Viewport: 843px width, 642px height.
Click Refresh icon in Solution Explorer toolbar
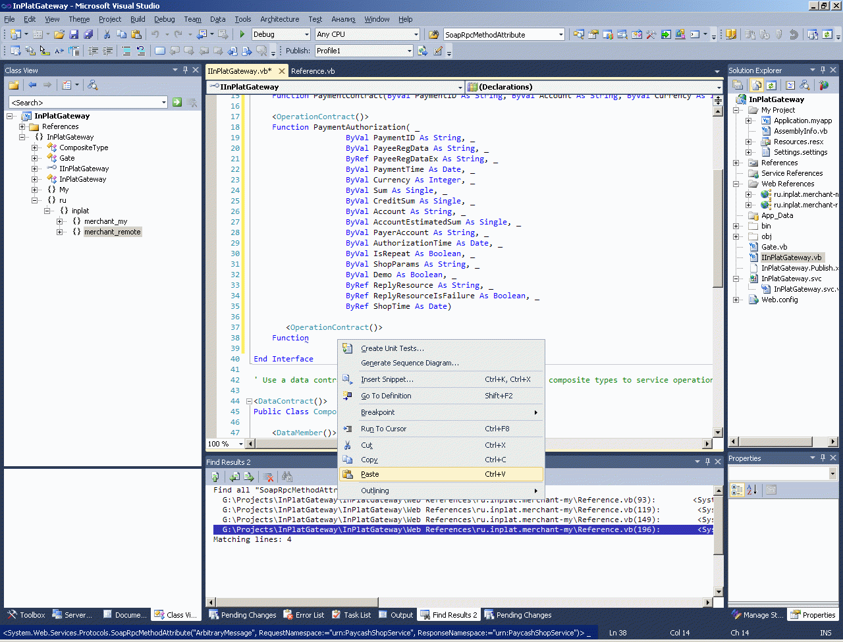[771, 85]
